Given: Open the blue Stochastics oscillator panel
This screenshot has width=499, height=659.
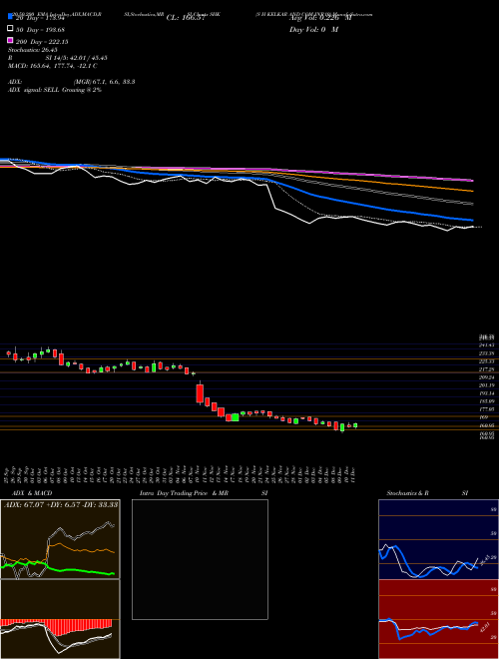Looking at the screenshot, I should 438,539.
